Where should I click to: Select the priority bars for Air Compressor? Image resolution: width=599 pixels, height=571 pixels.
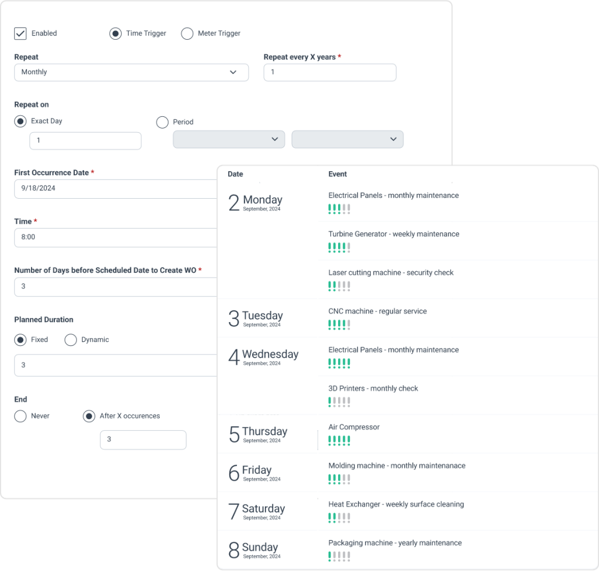pyautogui.click(x=339, y=440)
